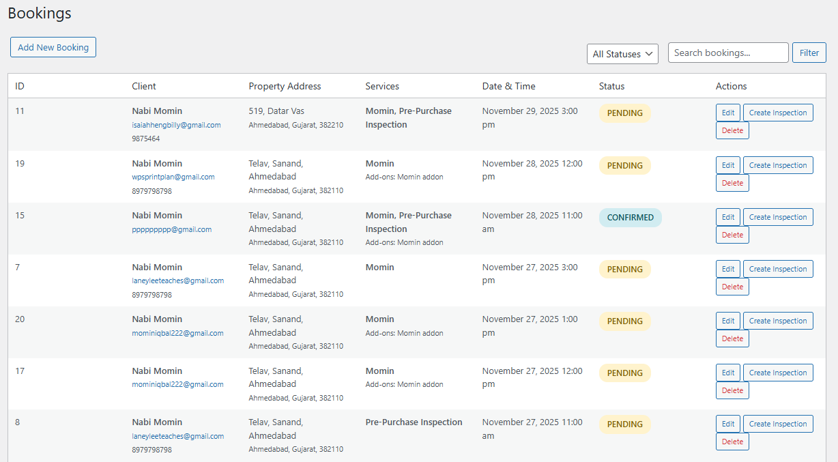Delete booking ID 20

point(732,338)
